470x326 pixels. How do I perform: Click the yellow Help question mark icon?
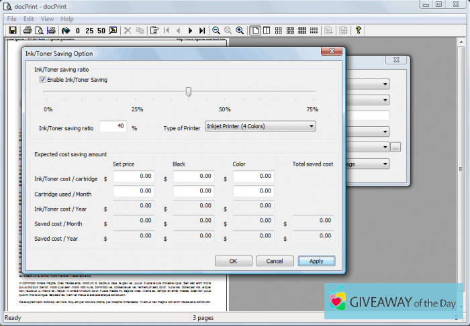click(359, 30)
